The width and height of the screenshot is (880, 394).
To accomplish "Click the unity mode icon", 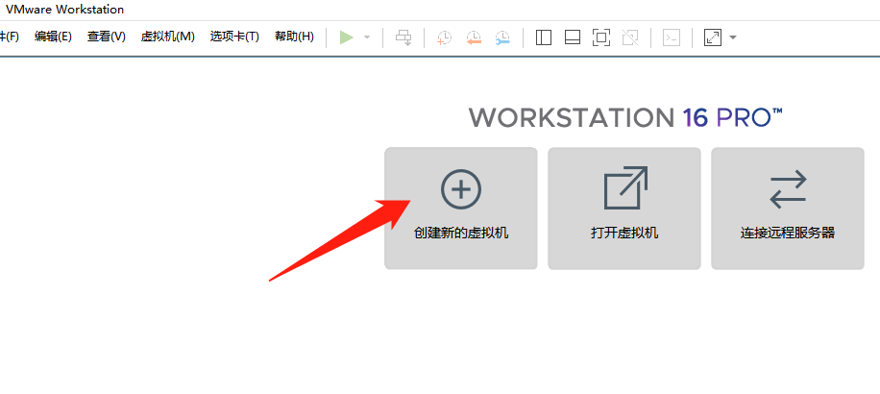I will coord(630,37).
